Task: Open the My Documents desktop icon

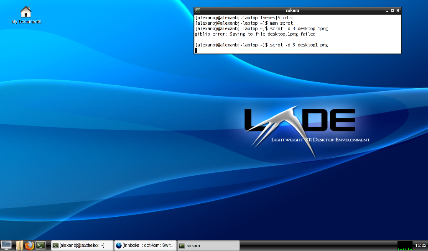Action: coord(26,15)
